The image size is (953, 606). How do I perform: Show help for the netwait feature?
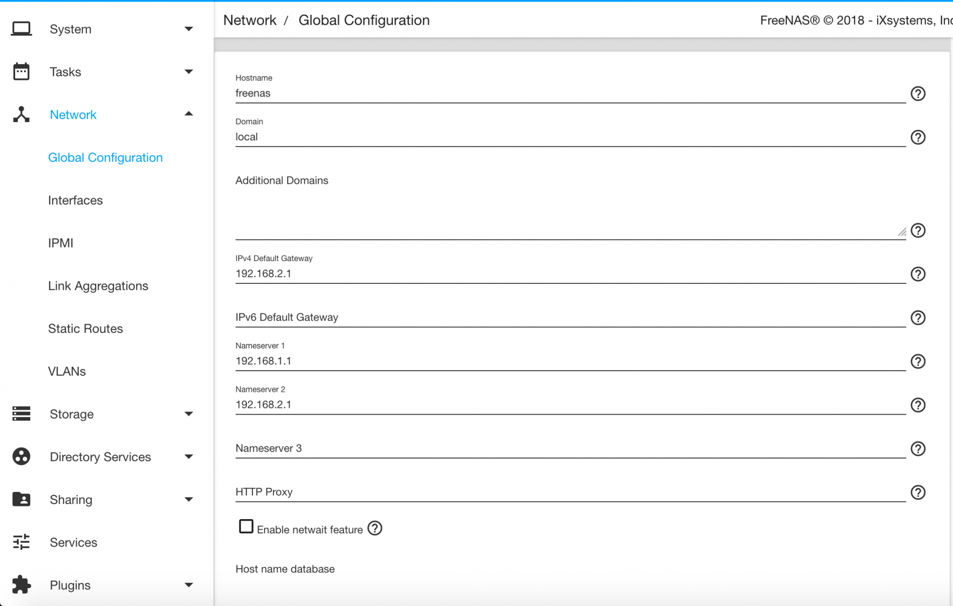375,528
